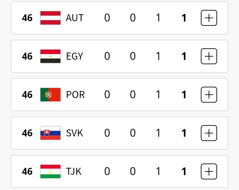239x190 pixels.
Task: Click Tajikistan's bold total medal count
Action: 184,171
